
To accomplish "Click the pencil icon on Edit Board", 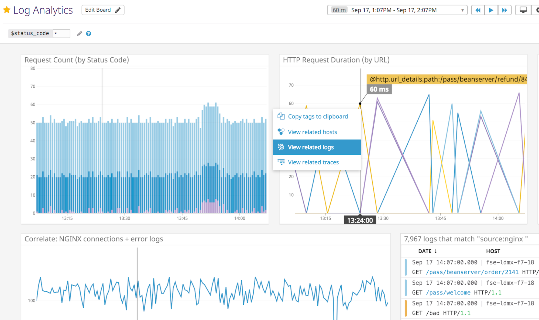I will click(x=118, y=10).
